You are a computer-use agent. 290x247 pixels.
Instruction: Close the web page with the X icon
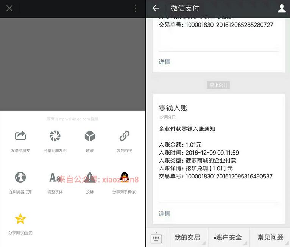9,8
